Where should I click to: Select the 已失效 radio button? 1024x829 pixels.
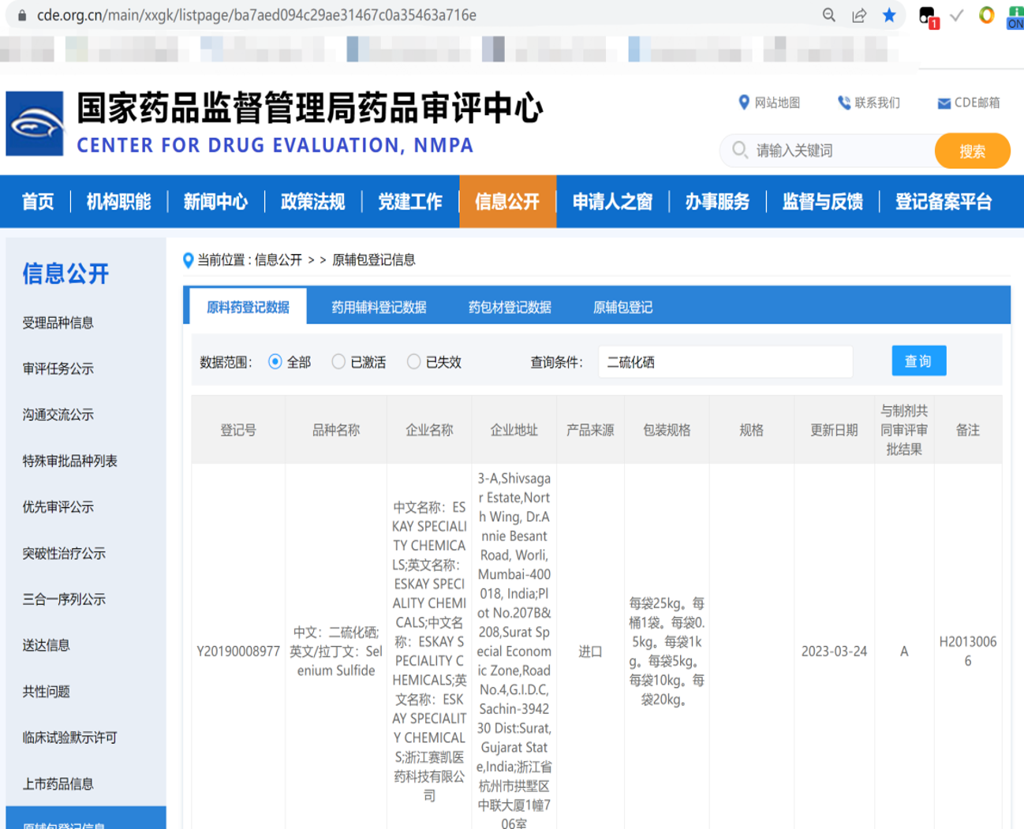click(x=413, y=362)
